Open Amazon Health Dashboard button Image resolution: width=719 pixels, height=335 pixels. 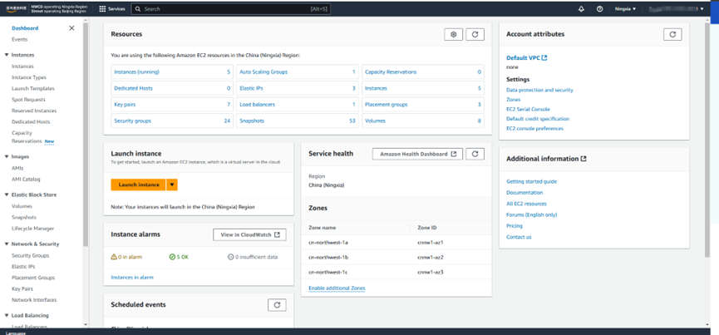417,154
